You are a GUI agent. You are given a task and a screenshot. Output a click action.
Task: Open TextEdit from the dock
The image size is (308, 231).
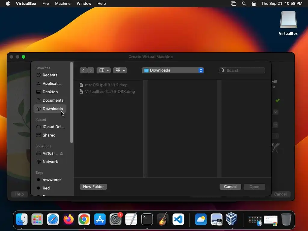[131, 219]
